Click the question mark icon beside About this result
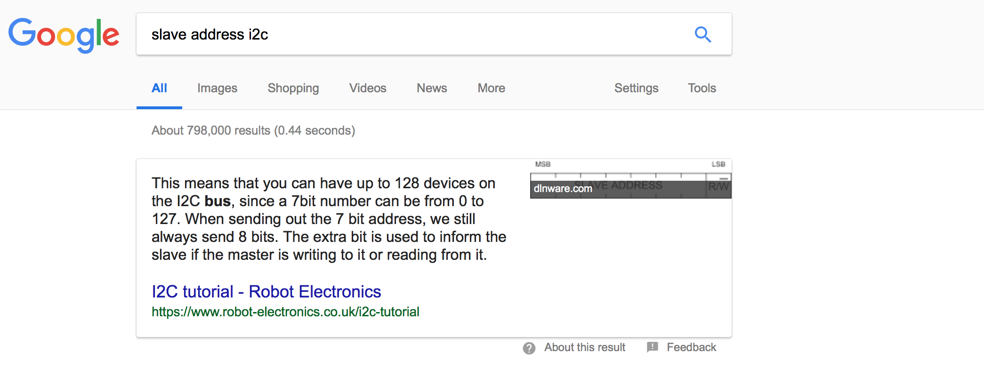 pyautogui.click(x=529, y=348)
